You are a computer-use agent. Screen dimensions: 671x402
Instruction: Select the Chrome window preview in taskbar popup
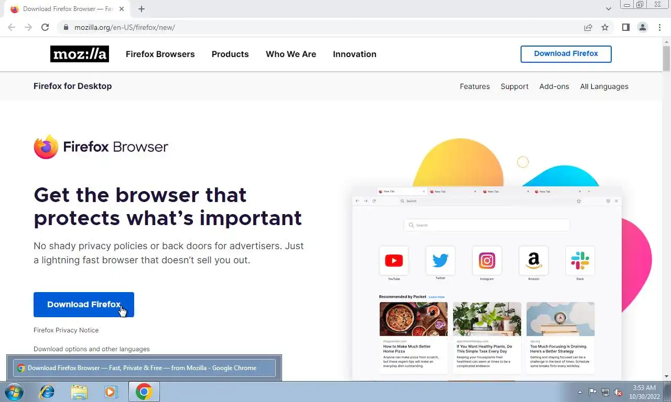(144, 368)
